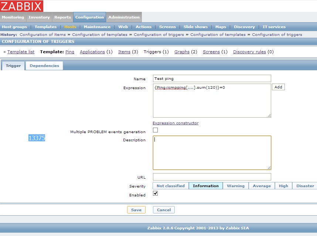Open first Configuration of templates history link
Screen dimensions: 317x236
[x=100, y=35]
